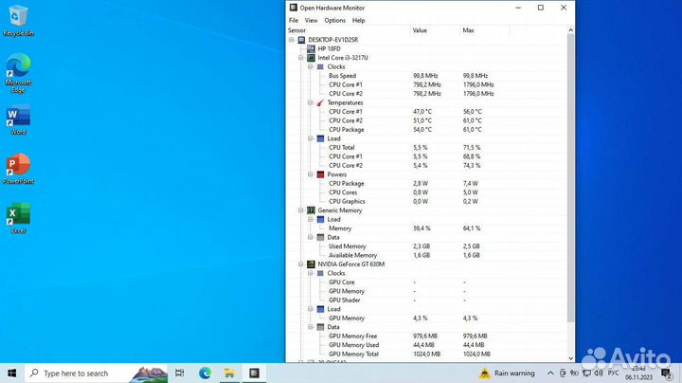Select the GPU Shader row
682x383 pixels.
coord(426,301)
